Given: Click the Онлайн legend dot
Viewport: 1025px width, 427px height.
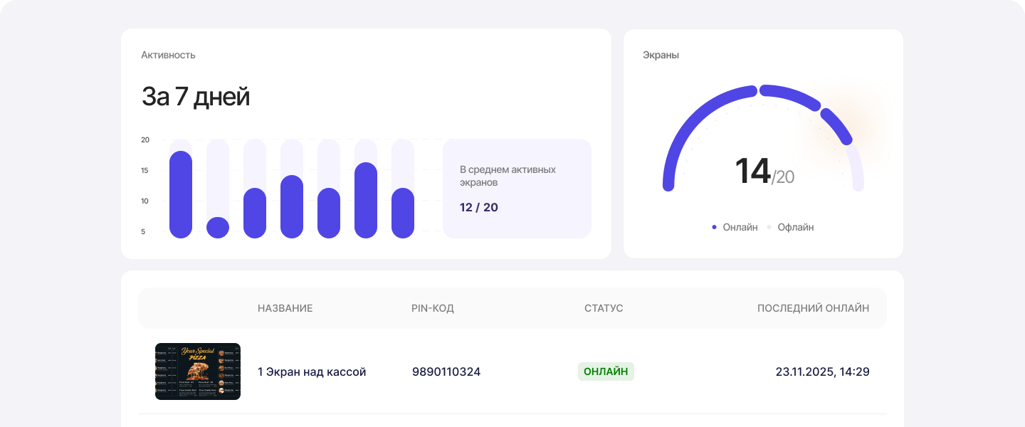Looking at the screenshot, I should [714, 227].
